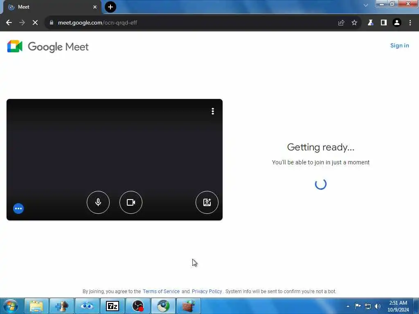Open Windows Explorer from the taskbar
Screen dimensions: 419x314
point(36,306)
